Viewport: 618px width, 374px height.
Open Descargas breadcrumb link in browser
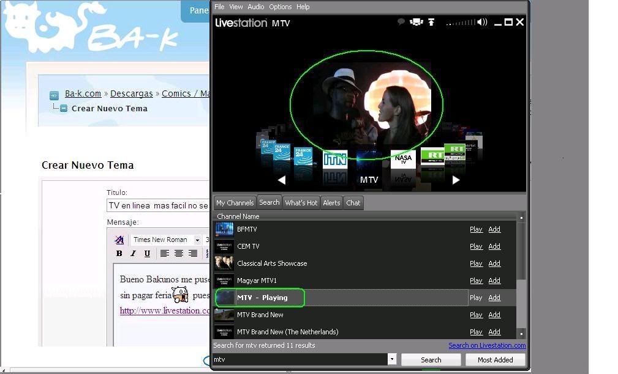pos(131,94)
